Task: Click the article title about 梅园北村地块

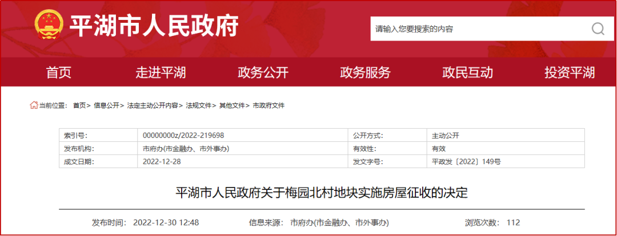Action: coord(322,193)
